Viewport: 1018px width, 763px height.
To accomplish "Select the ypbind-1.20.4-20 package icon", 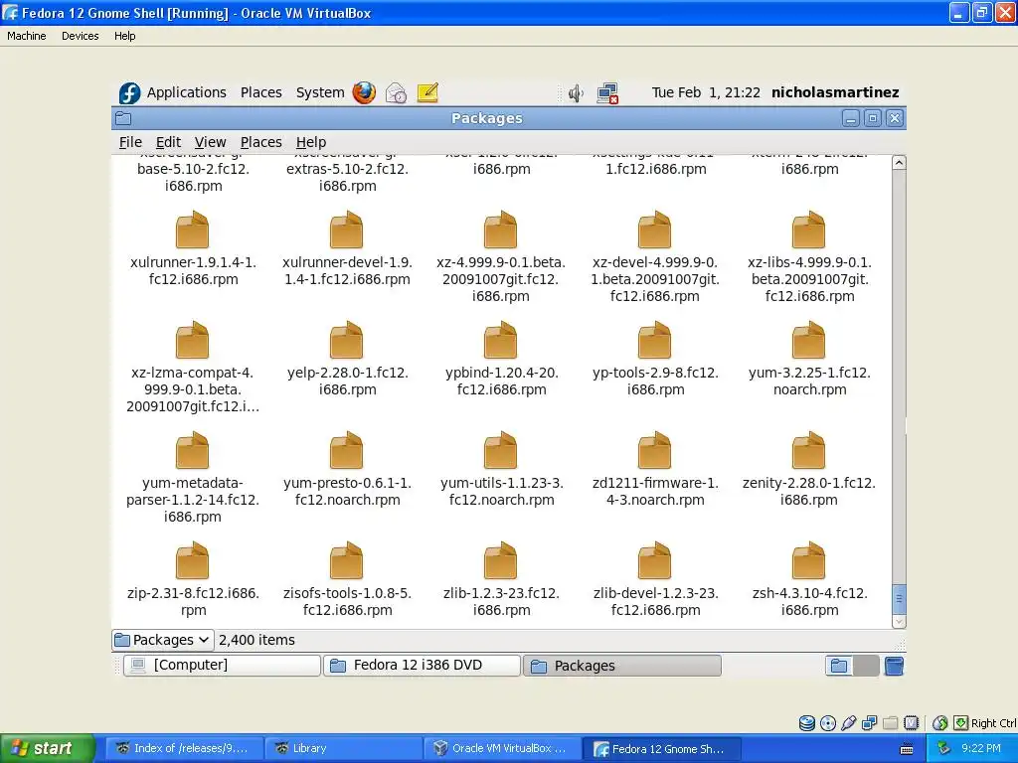I will tap(501, 340).
